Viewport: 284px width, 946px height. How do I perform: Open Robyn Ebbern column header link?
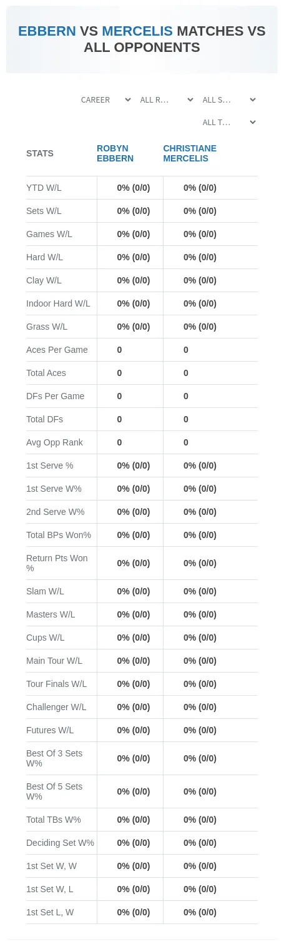[115, 153]
